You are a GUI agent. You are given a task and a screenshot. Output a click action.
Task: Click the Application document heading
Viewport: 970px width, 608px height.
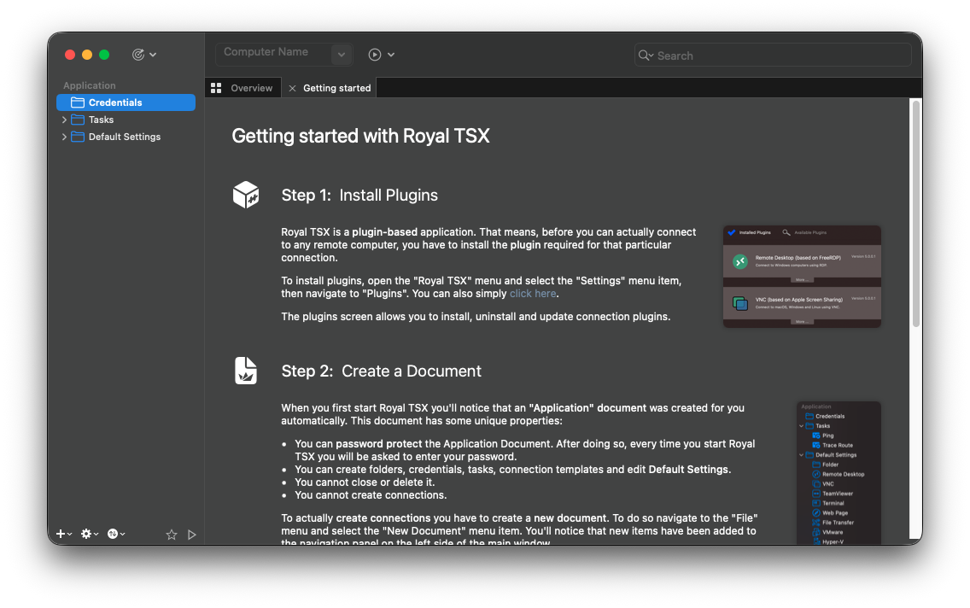pyautogui.click(x=89, y=85)
